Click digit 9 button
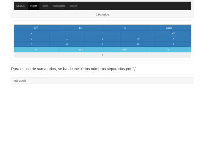The image size is (205, 153). coord(173,44)
